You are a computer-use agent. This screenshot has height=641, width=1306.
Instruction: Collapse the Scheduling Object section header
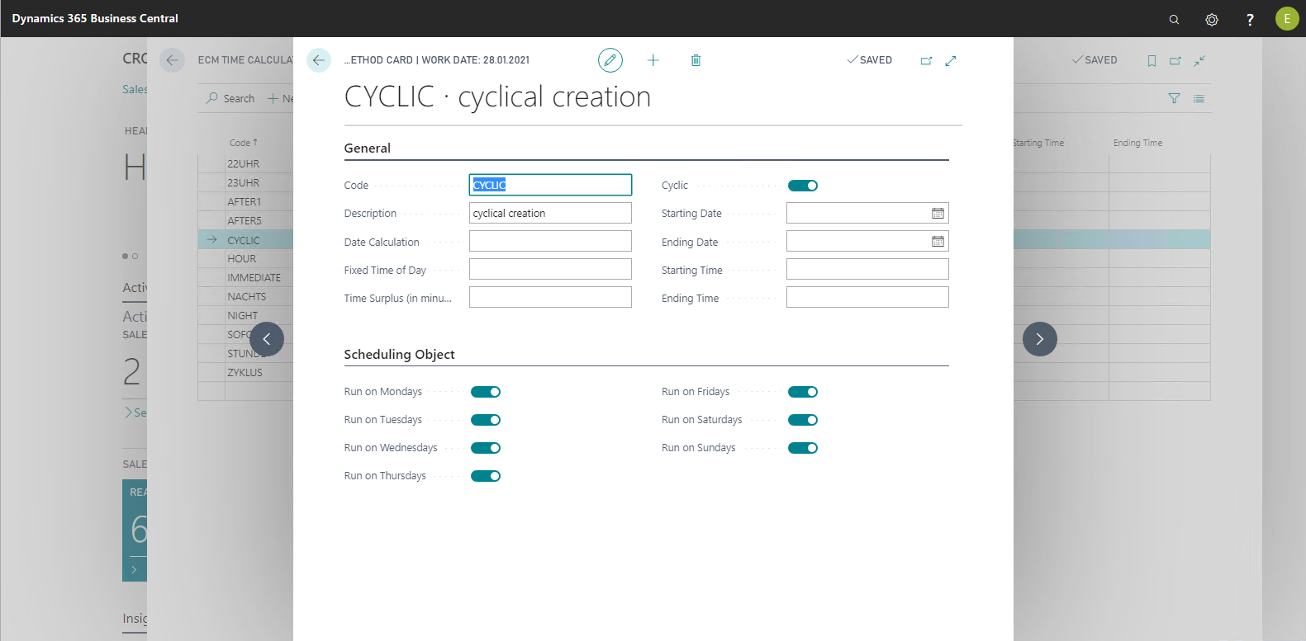click(x=400, y=355)
